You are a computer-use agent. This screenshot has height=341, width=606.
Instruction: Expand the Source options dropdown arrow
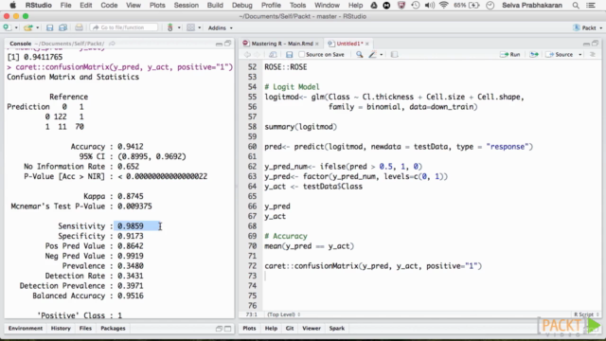click(x=580, y=55)
